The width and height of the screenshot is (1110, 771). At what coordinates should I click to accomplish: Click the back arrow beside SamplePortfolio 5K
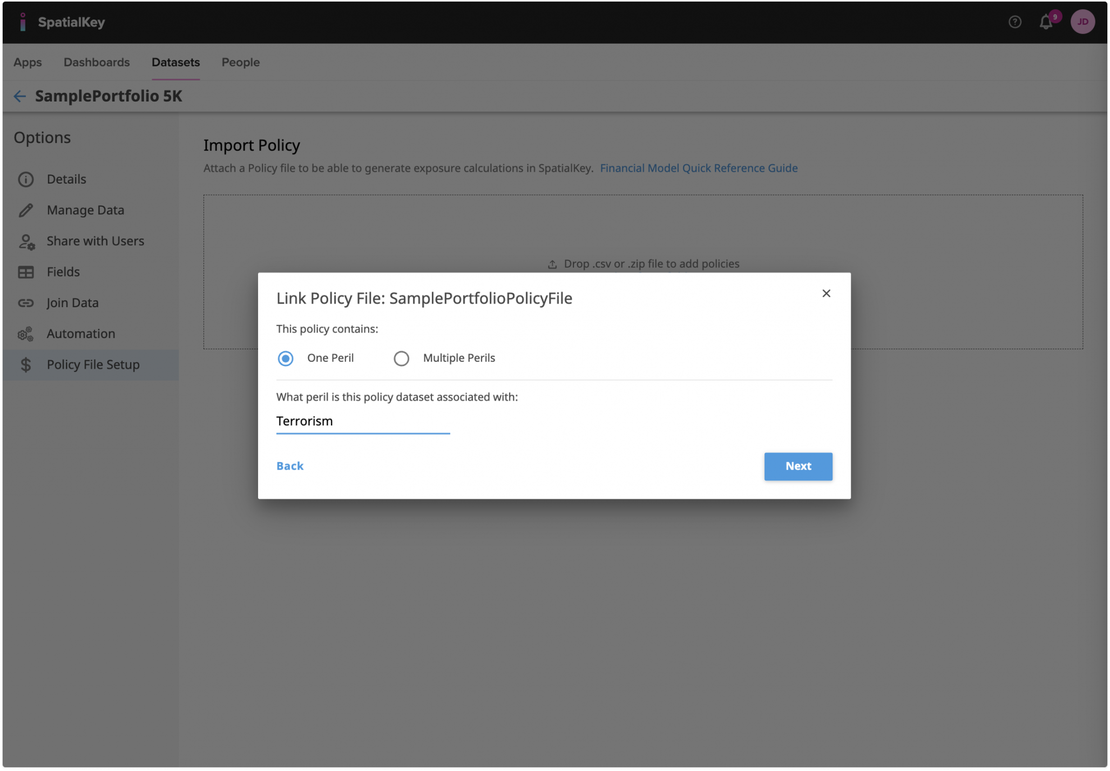(20, 97)
